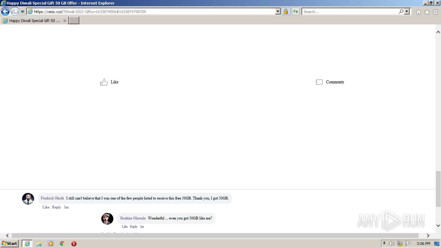
Task: Open the Home page icon
Action: pyautogui.click(x=418, y=12)
